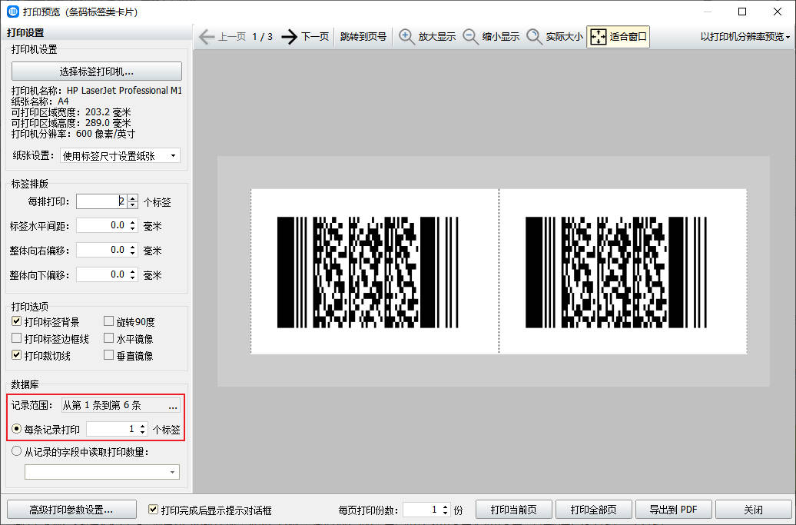Toggle print label background checkbox
Viewport: 796px width, 525px height.
[x=17, y=322]
